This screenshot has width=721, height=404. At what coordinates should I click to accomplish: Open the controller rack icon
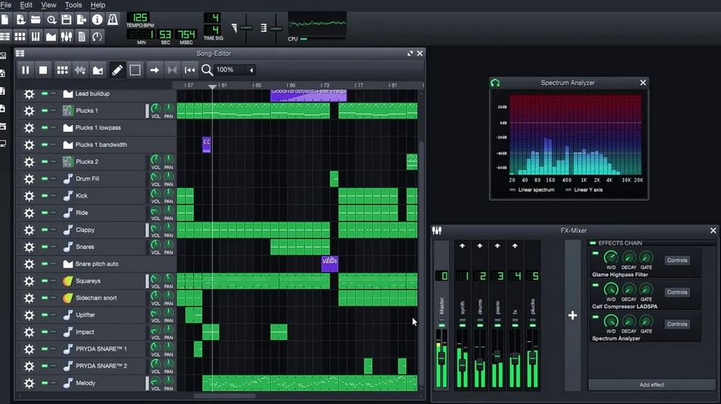click(97, 36)
